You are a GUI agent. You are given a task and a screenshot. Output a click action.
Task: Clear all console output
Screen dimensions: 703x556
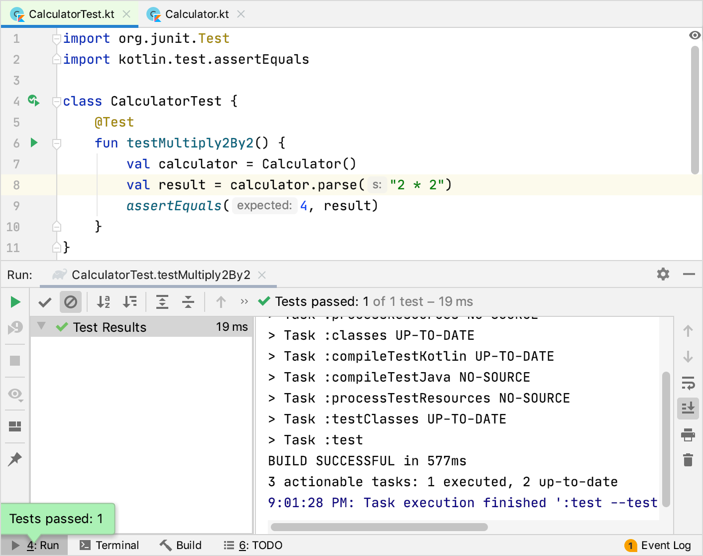coord(688,460)
